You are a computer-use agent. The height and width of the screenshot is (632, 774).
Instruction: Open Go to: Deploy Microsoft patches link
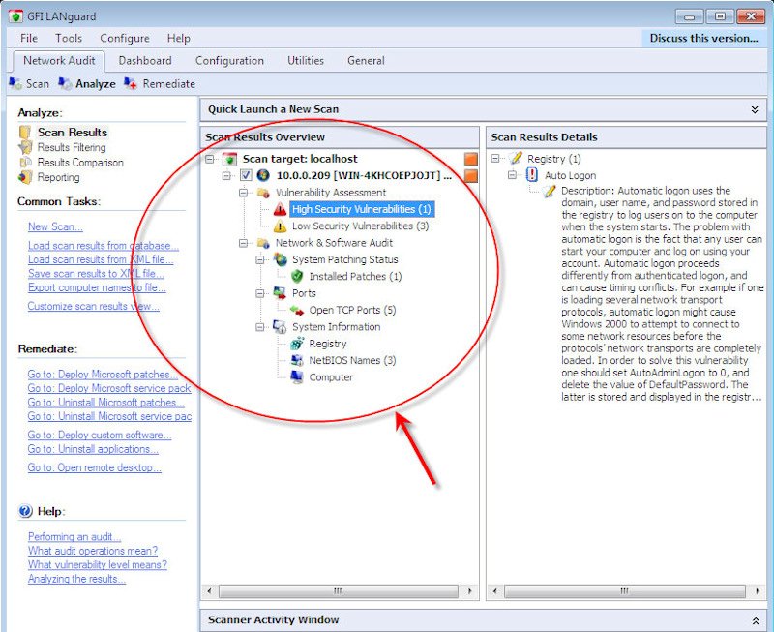click(103, 375)
